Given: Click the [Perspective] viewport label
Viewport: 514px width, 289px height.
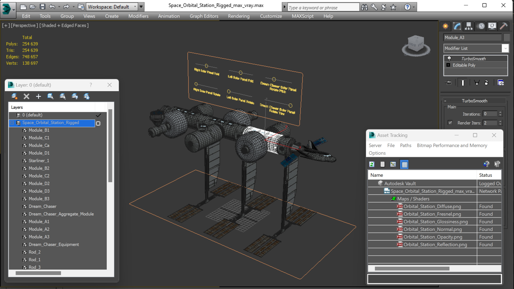Looking at the screenshot, I should [x=24, y=25].
